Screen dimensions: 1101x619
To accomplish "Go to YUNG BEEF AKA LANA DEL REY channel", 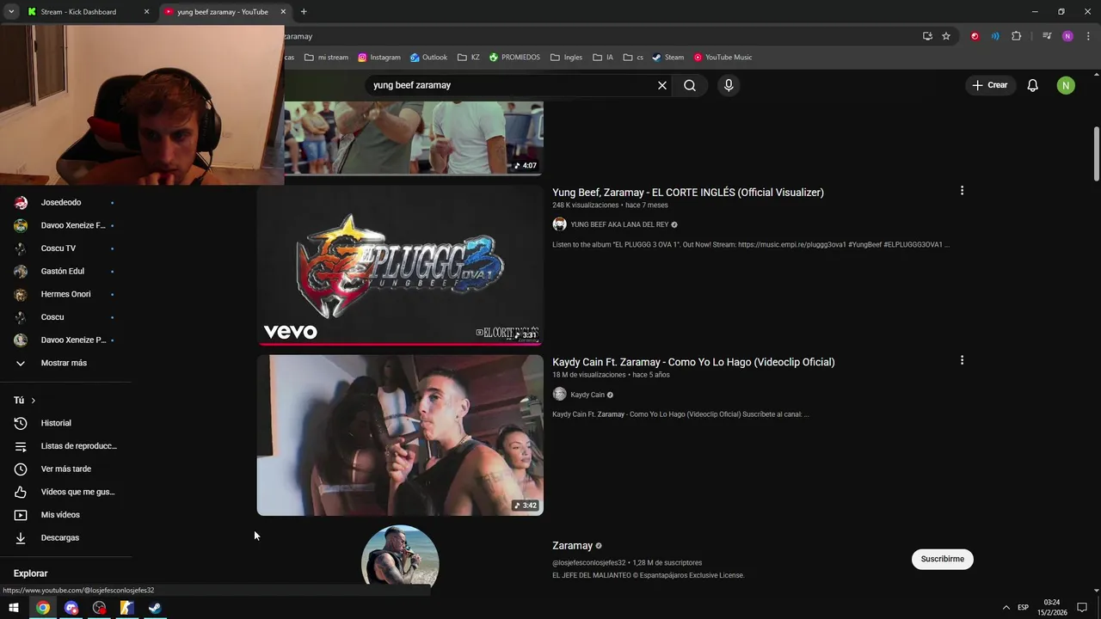I will point(619,224).
